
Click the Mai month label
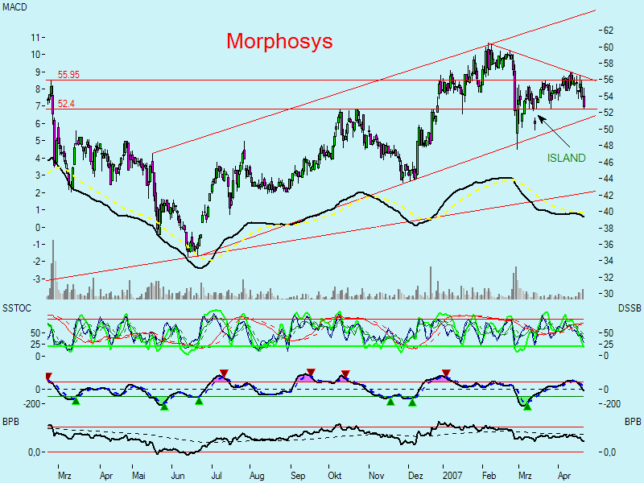138,476
